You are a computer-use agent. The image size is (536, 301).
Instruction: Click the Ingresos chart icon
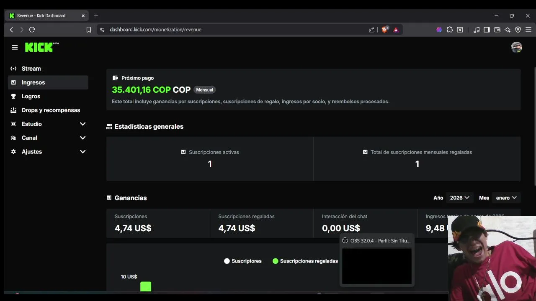click(x=13, y=82)
